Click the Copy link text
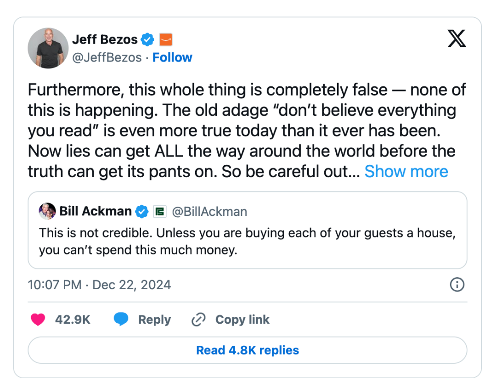The width and height of the screenshot is (496, 388). [242, 320]
